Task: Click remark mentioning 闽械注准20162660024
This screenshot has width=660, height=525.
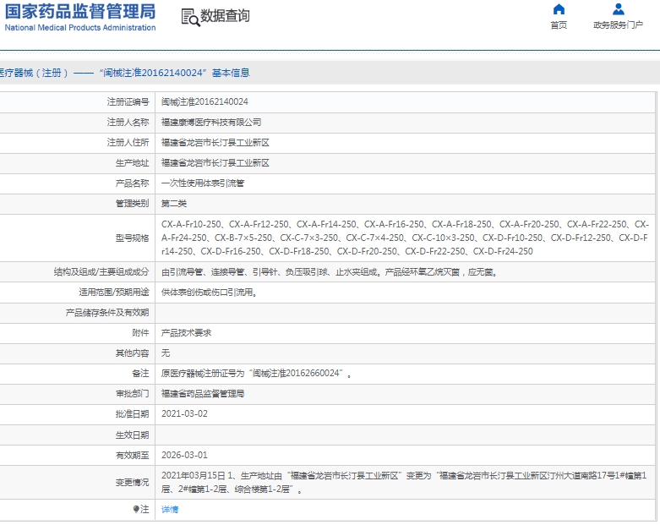Action: click(x=256, y=374)
